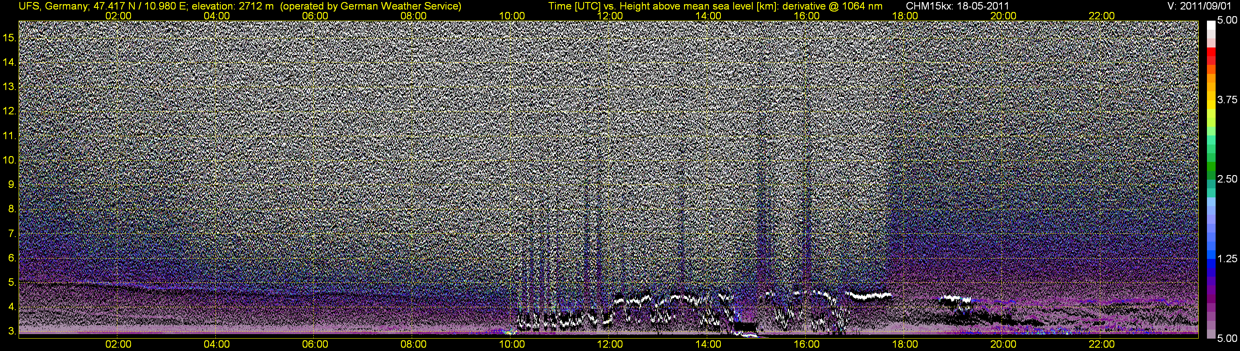Click the 22:00 label on the top time axis
1240x351 pixels.
coord(1102,16)
